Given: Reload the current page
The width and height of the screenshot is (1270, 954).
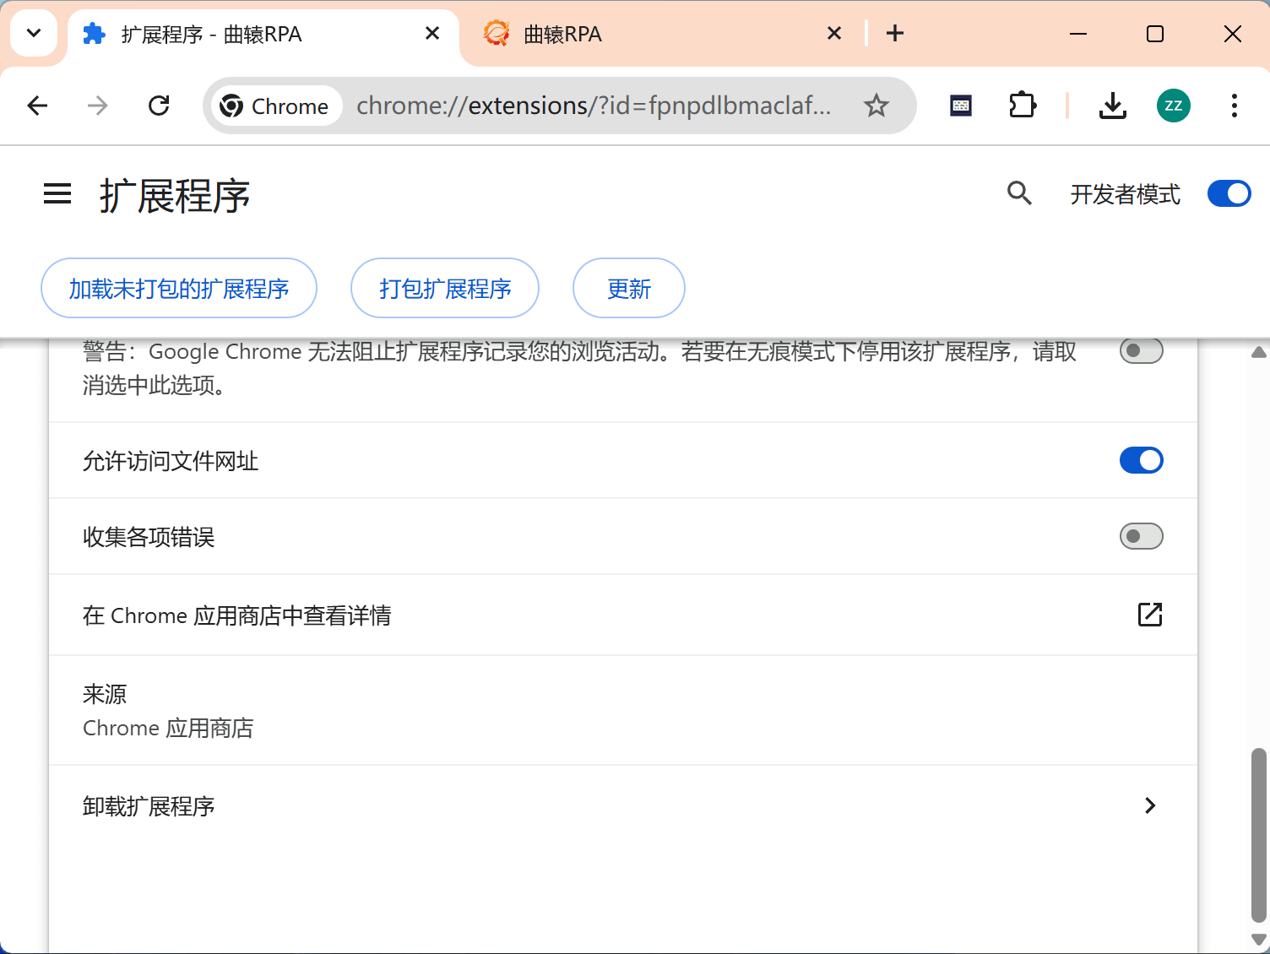Looking at the screenshot, I should [x=159, y=106].
